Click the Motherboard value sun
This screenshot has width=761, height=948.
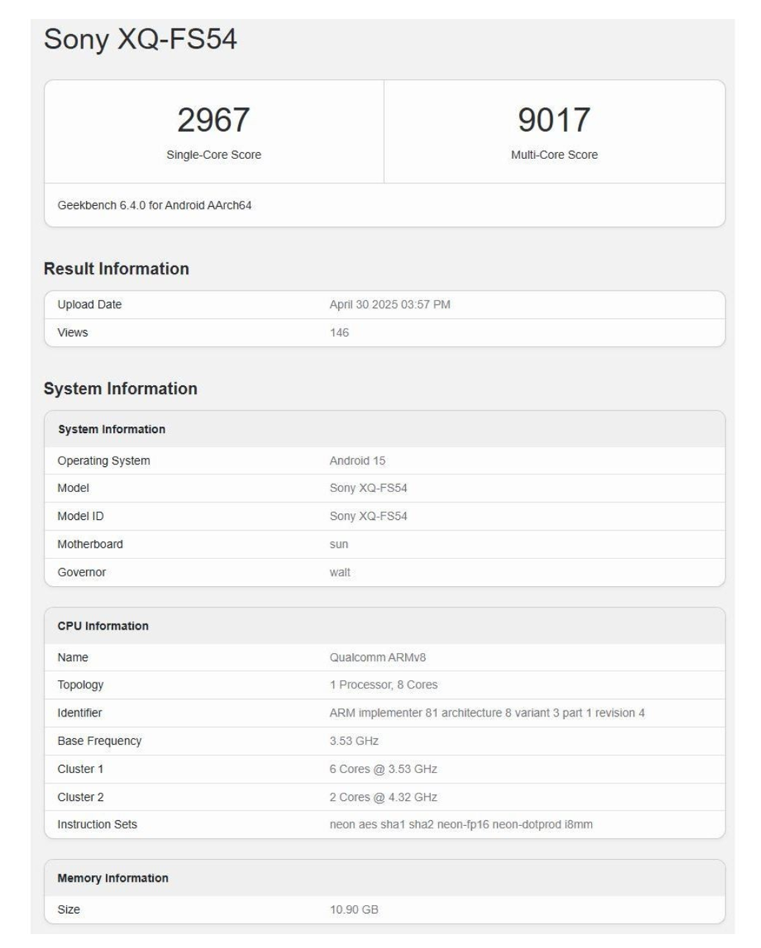tap(339, 544)
